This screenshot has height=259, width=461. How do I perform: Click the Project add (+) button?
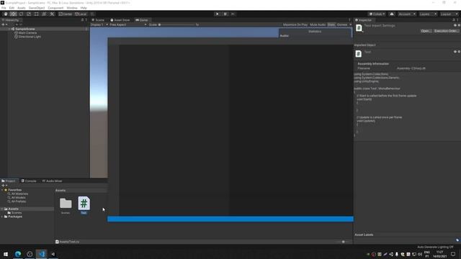[x=4, y=186]
